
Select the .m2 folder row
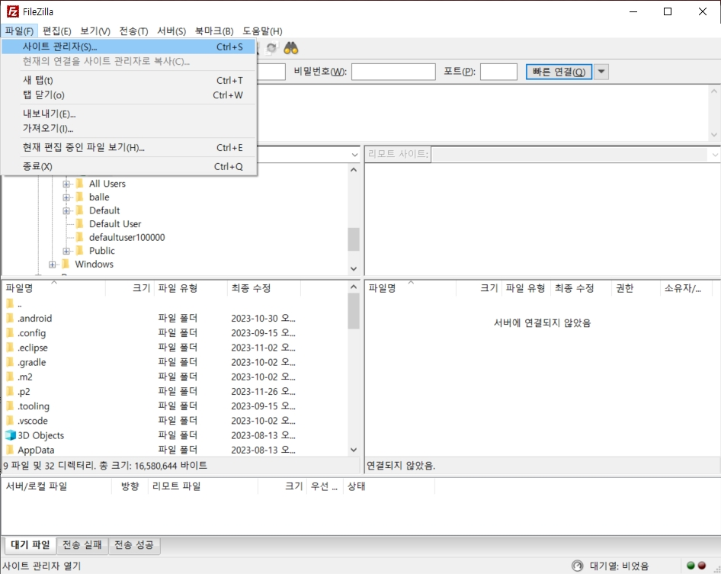(175, 377)
